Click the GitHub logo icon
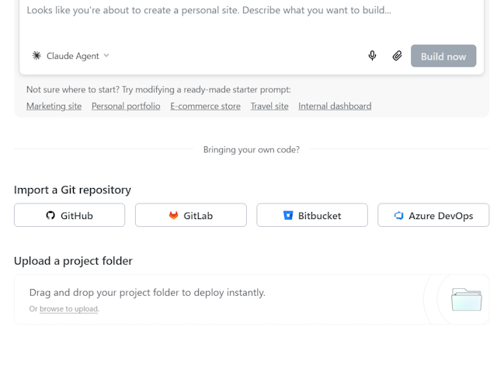The height and width of the screenshot is (390, 504). pos(50,215)
